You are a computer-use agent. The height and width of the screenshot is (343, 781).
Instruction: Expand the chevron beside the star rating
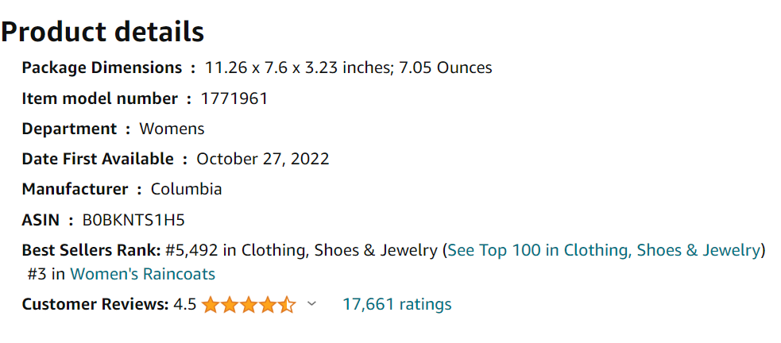311,303
